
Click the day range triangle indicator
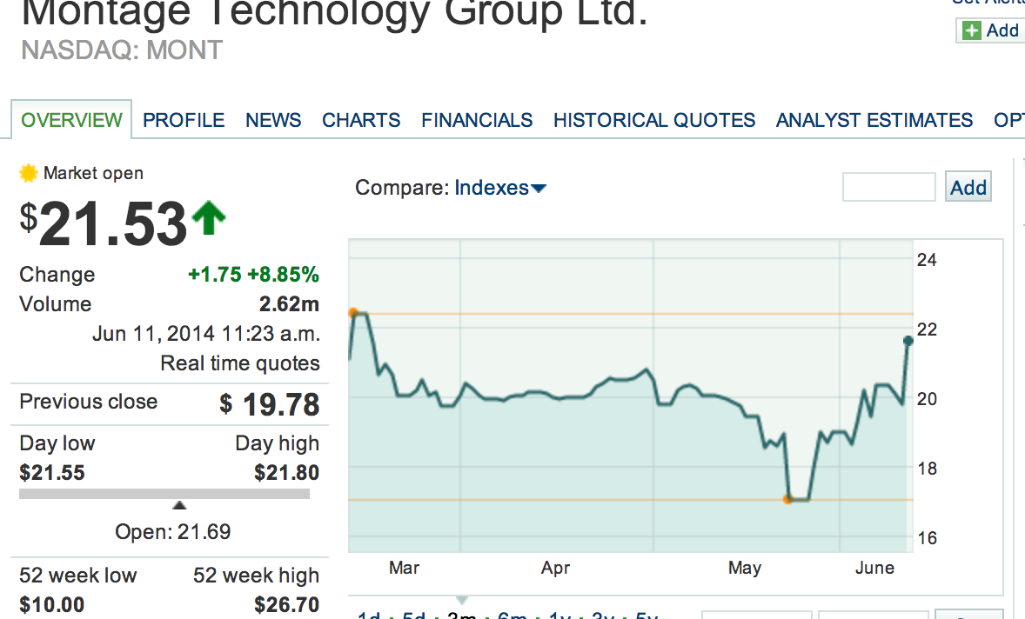tap(179, 505)
